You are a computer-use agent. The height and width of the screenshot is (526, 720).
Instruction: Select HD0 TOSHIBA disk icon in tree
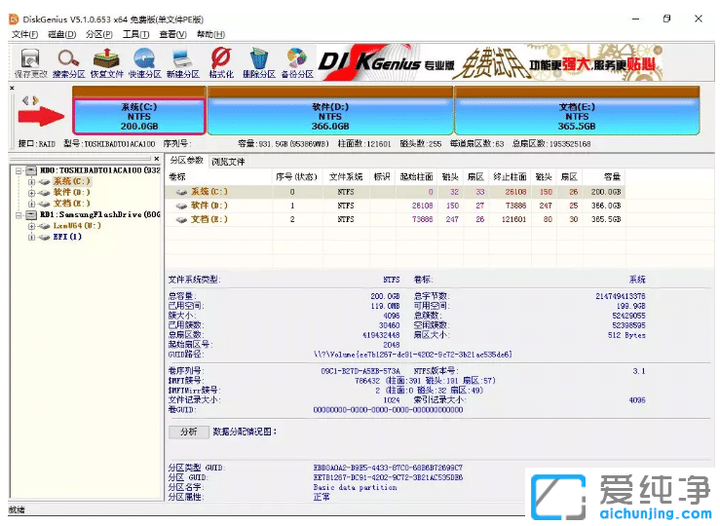(31, 170)
